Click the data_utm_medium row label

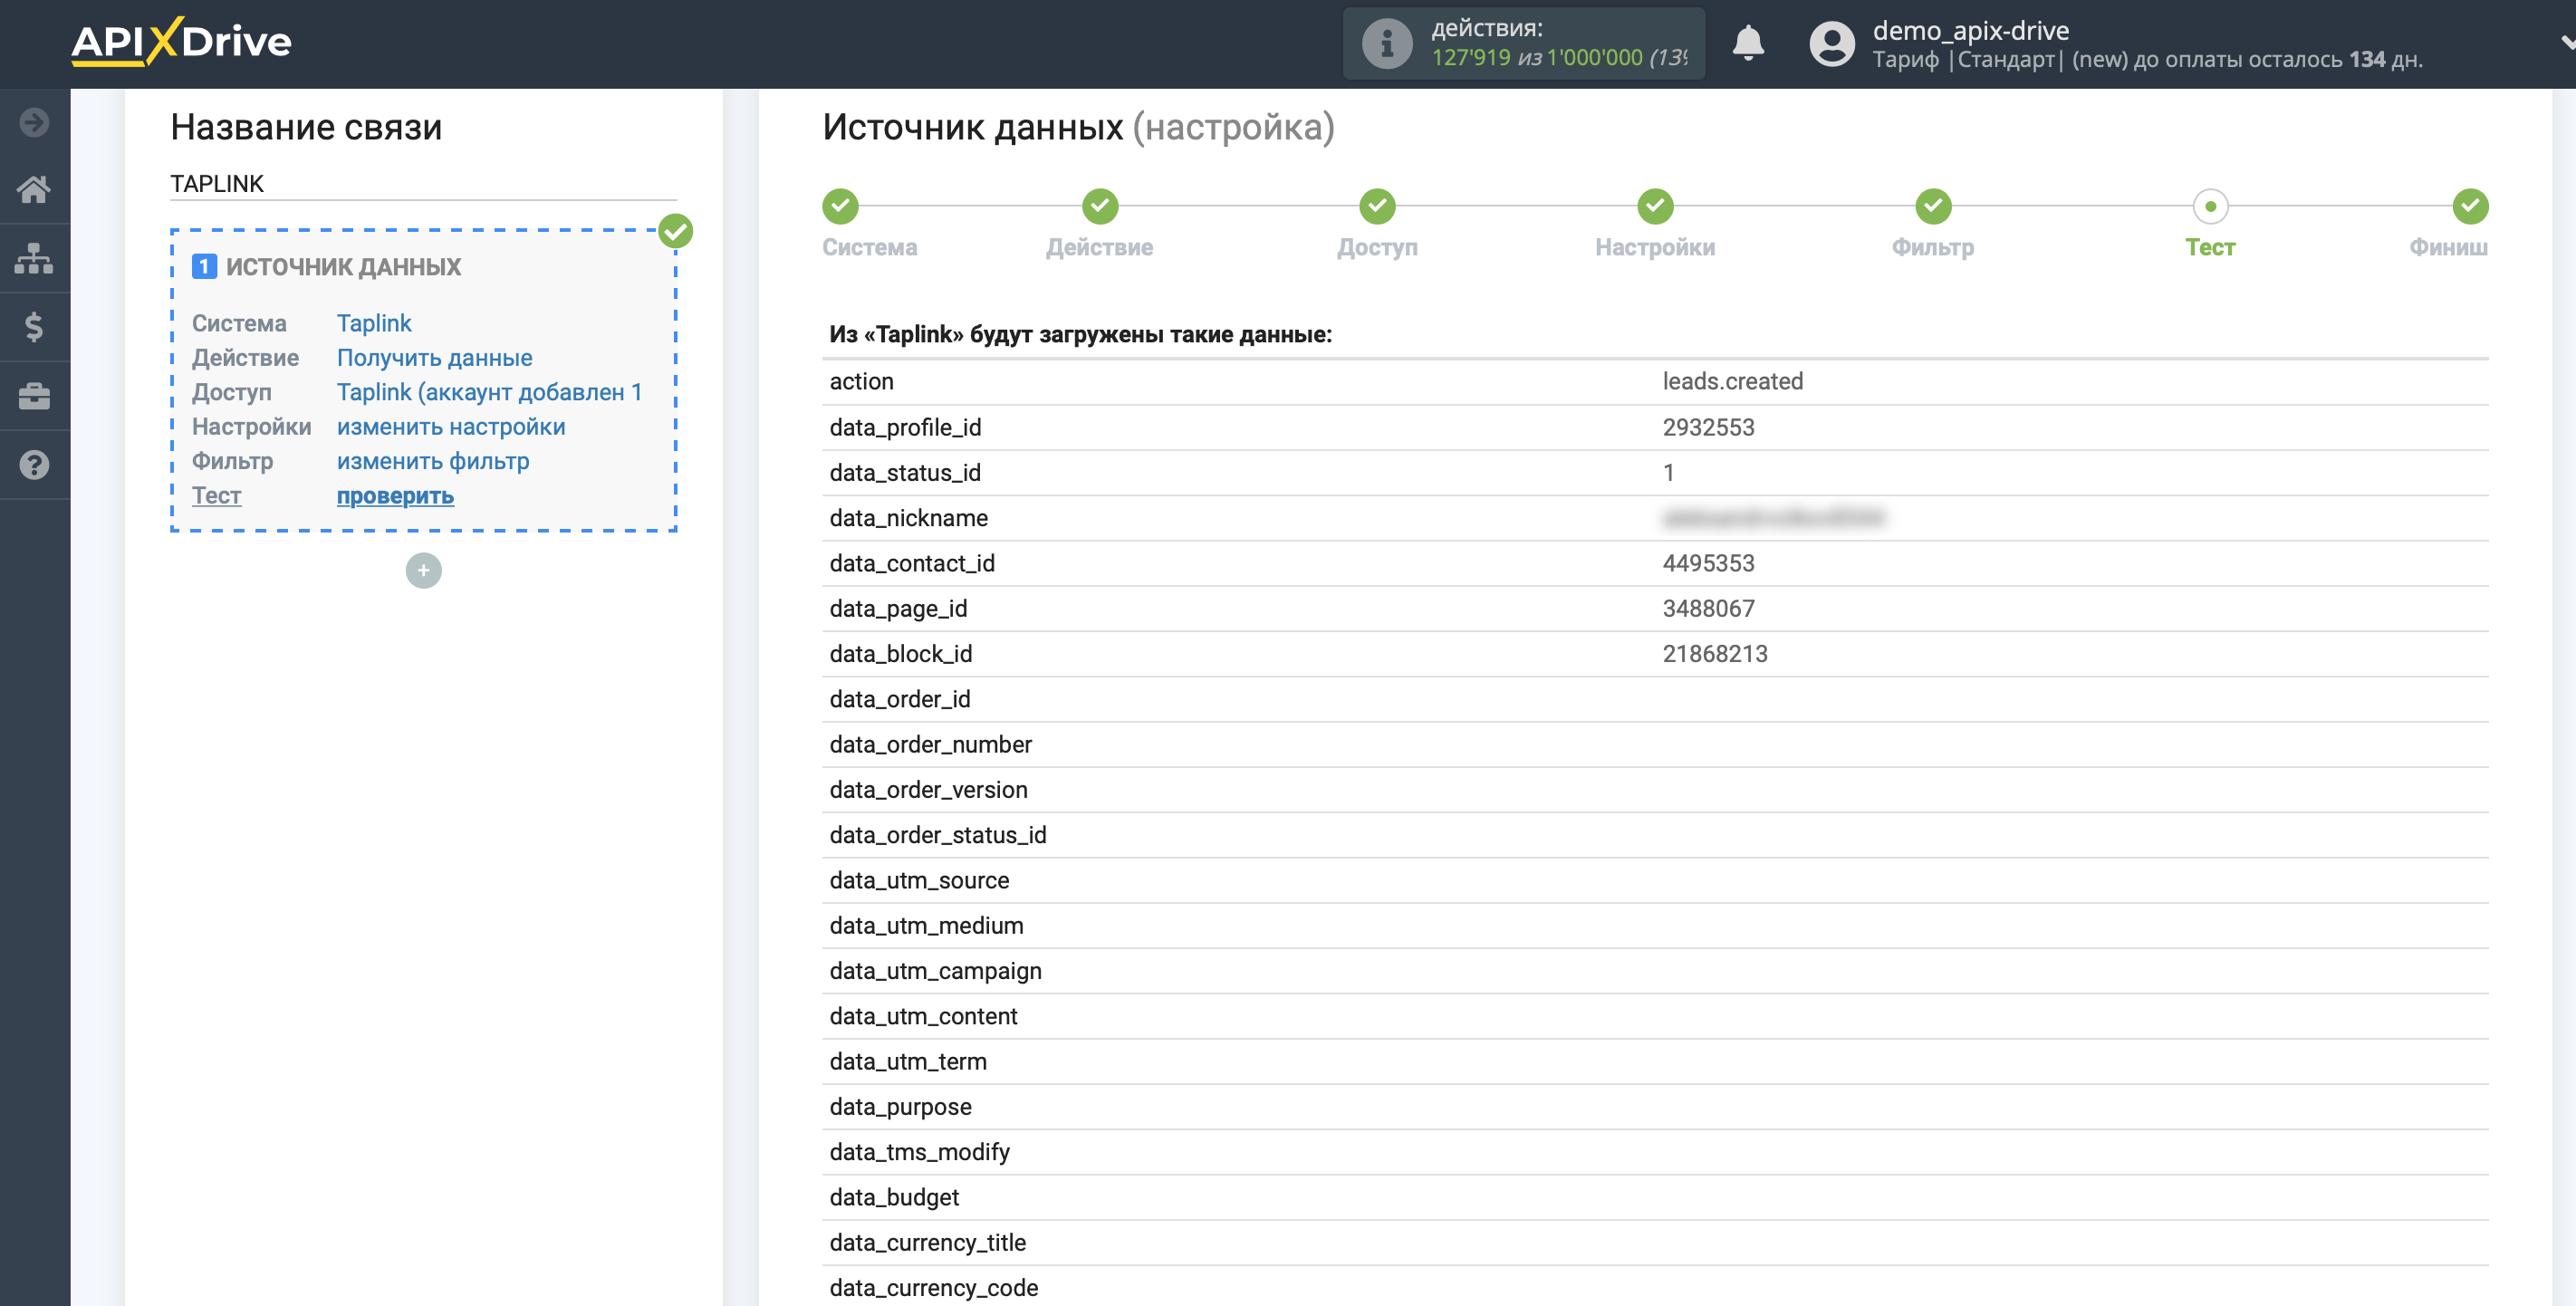coord(926,925)
